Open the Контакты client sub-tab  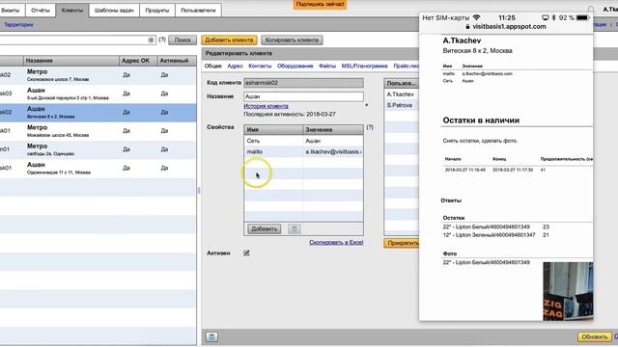[260, 66]
